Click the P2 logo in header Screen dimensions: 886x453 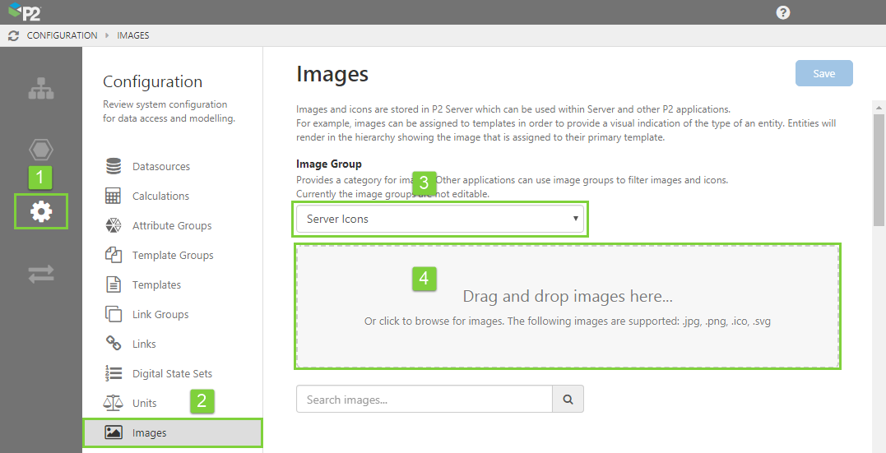pos(25,12)
